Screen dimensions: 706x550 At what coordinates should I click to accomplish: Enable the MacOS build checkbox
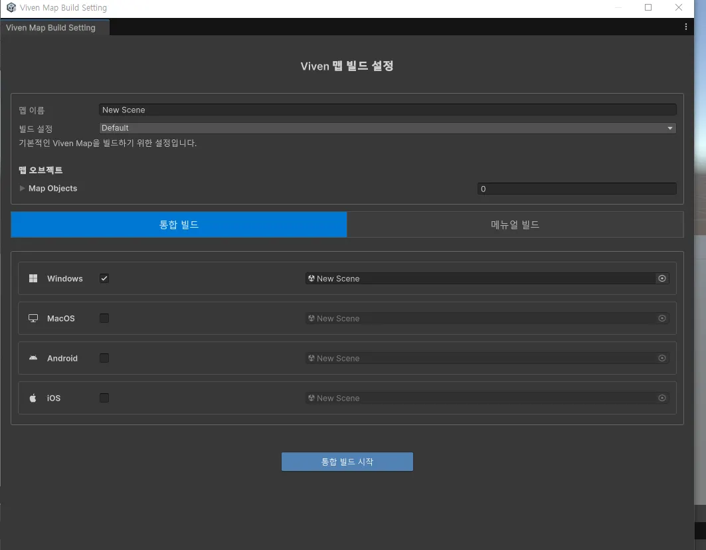coord(104,318)
